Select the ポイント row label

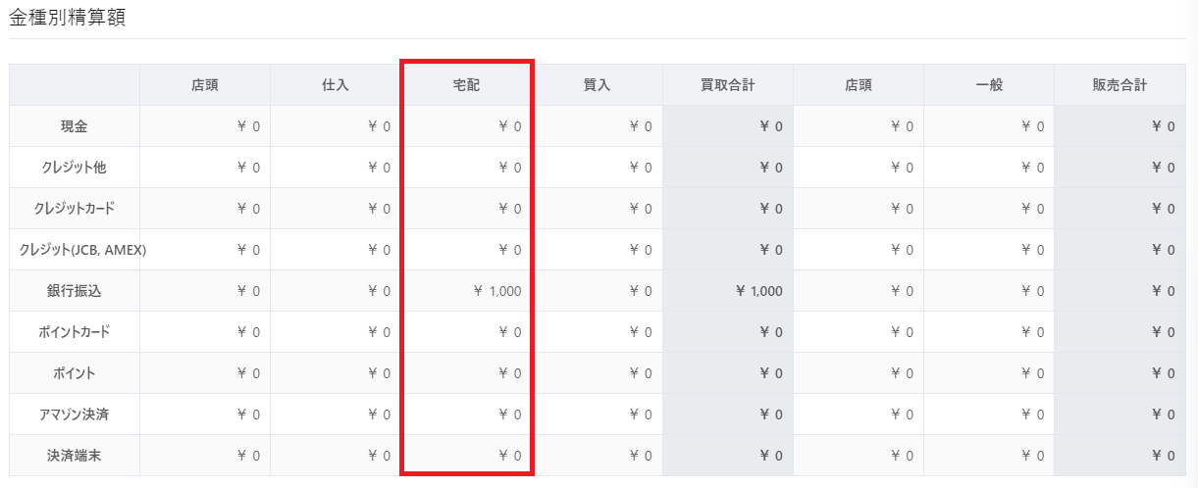tap(75, 373)
